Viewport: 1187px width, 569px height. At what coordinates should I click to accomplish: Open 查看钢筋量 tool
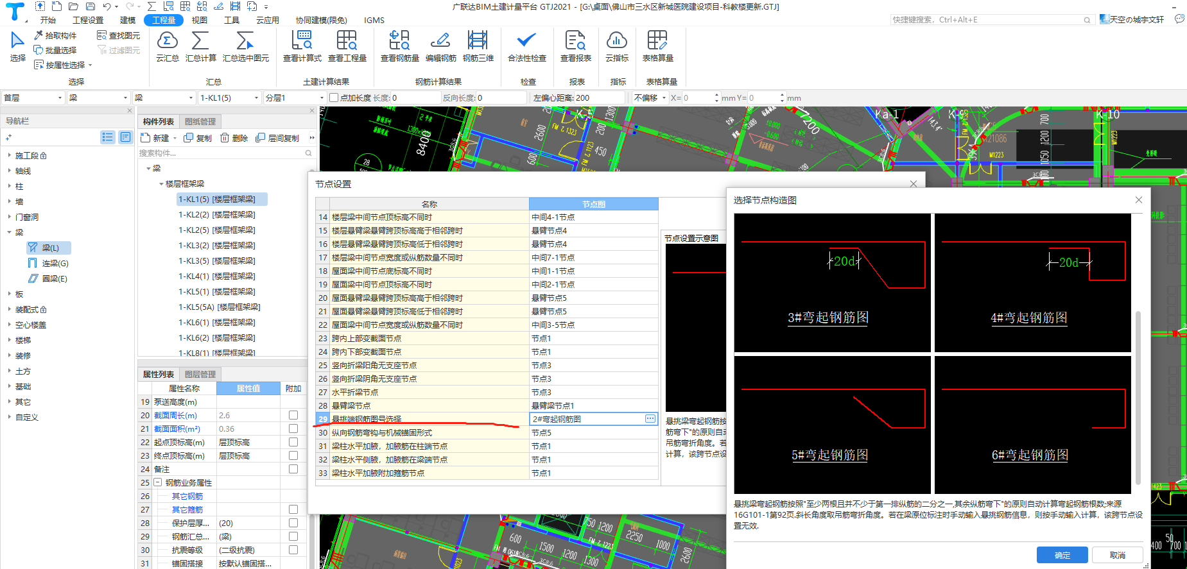(x=400, y=46)
